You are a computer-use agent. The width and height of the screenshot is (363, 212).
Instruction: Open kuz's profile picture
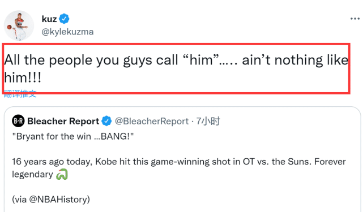coord(19,25)
